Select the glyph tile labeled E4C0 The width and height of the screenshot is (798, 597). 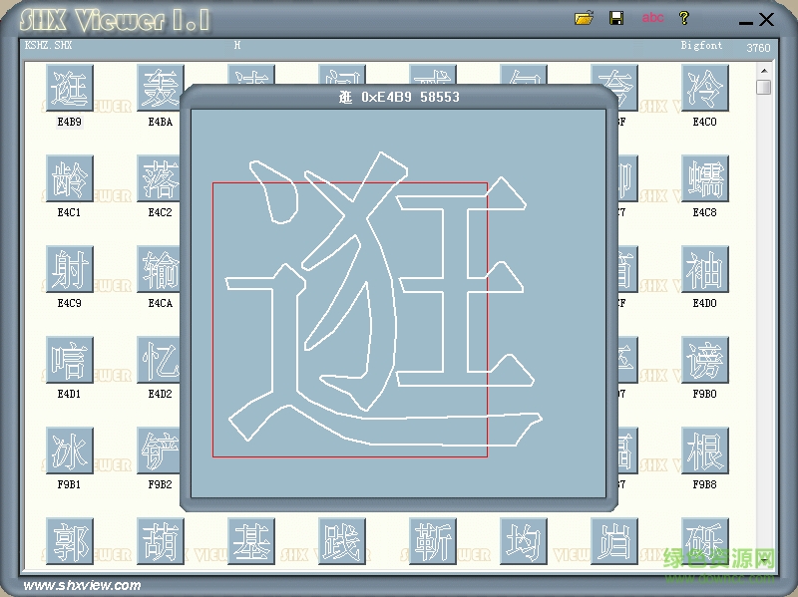(704, 89)
